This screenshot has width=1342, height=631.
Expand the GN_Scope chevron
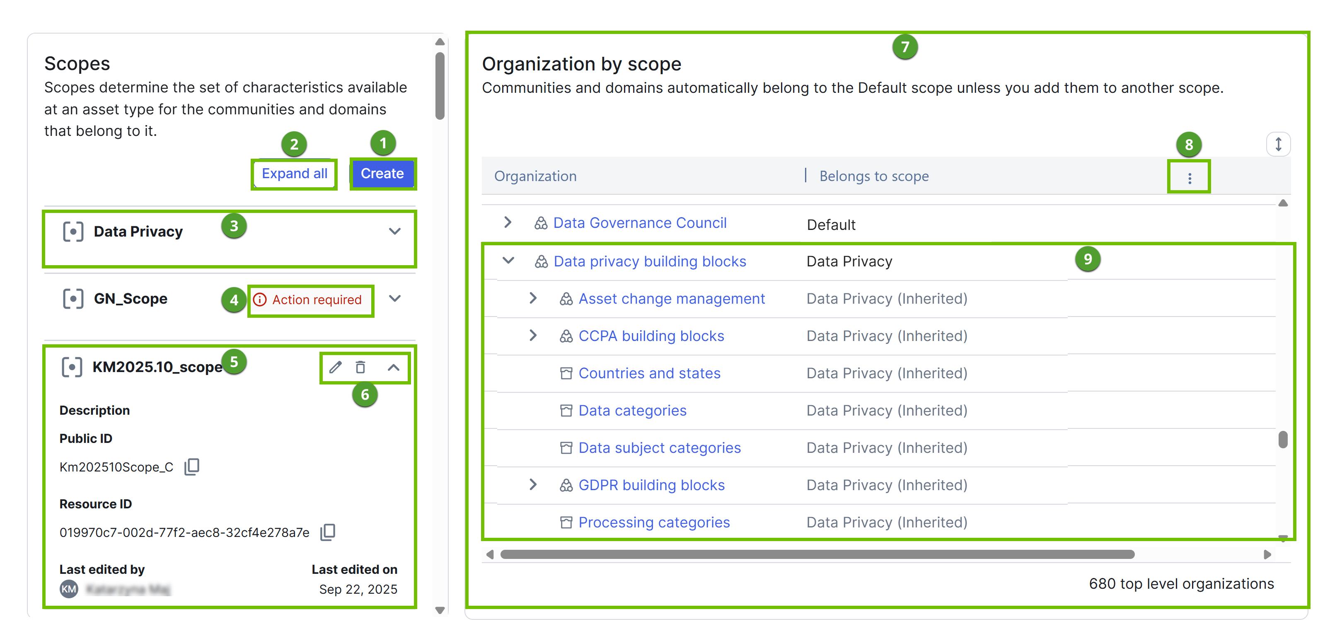[394, 299]
